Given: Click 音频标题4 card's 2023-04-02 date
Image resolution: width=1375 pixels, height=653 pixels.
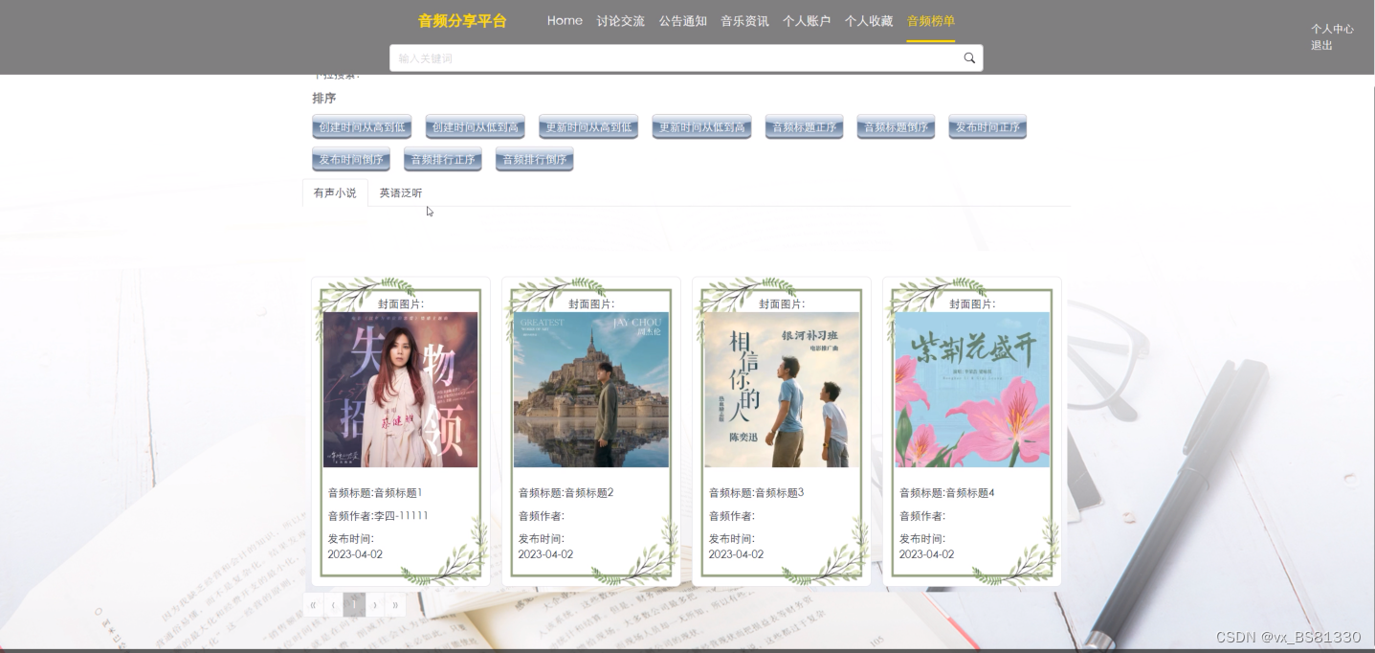Looking at the screenshot, I should 926,554.
